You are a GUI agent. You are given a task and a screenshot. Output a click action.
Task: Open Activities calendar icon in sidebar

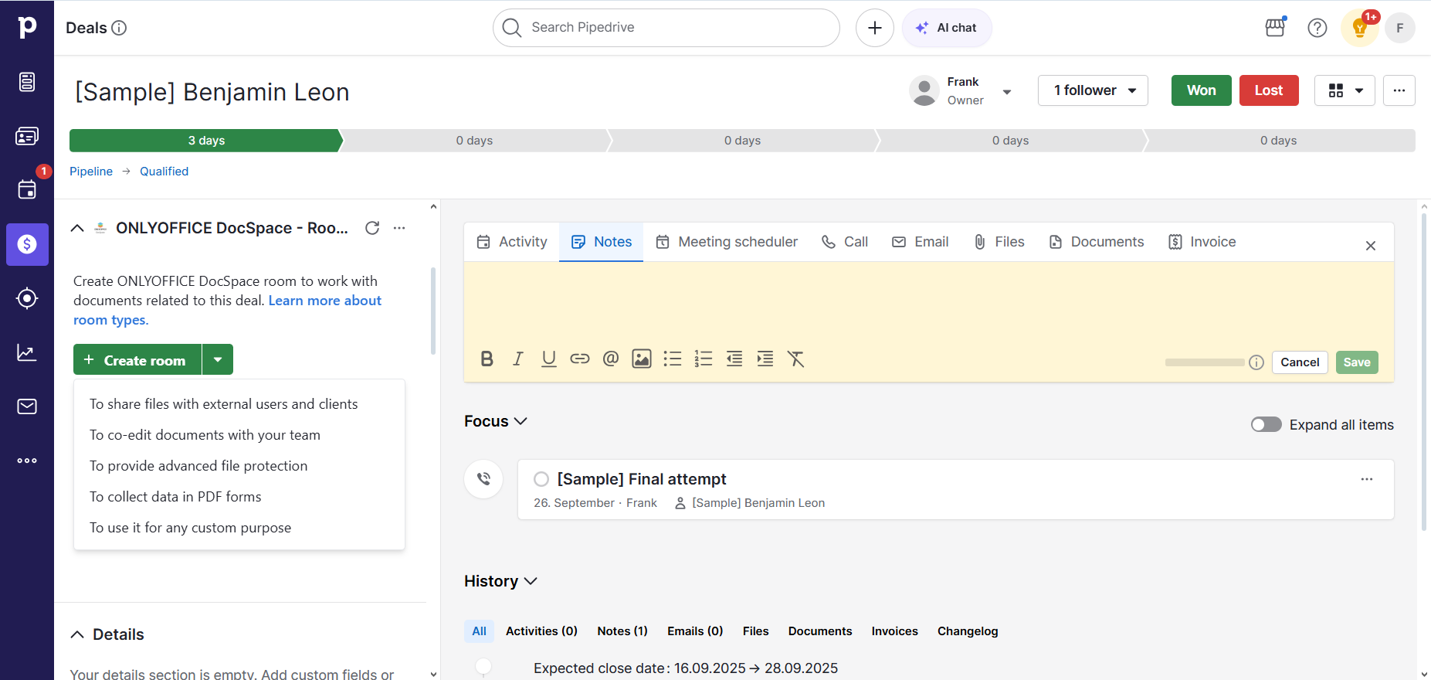pos(27,190)
